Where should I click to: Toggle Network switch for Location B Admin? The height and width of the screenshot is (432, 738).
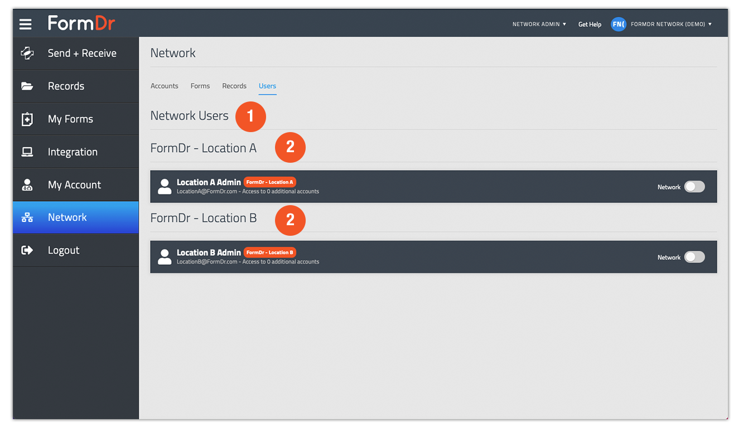[694, 257]
